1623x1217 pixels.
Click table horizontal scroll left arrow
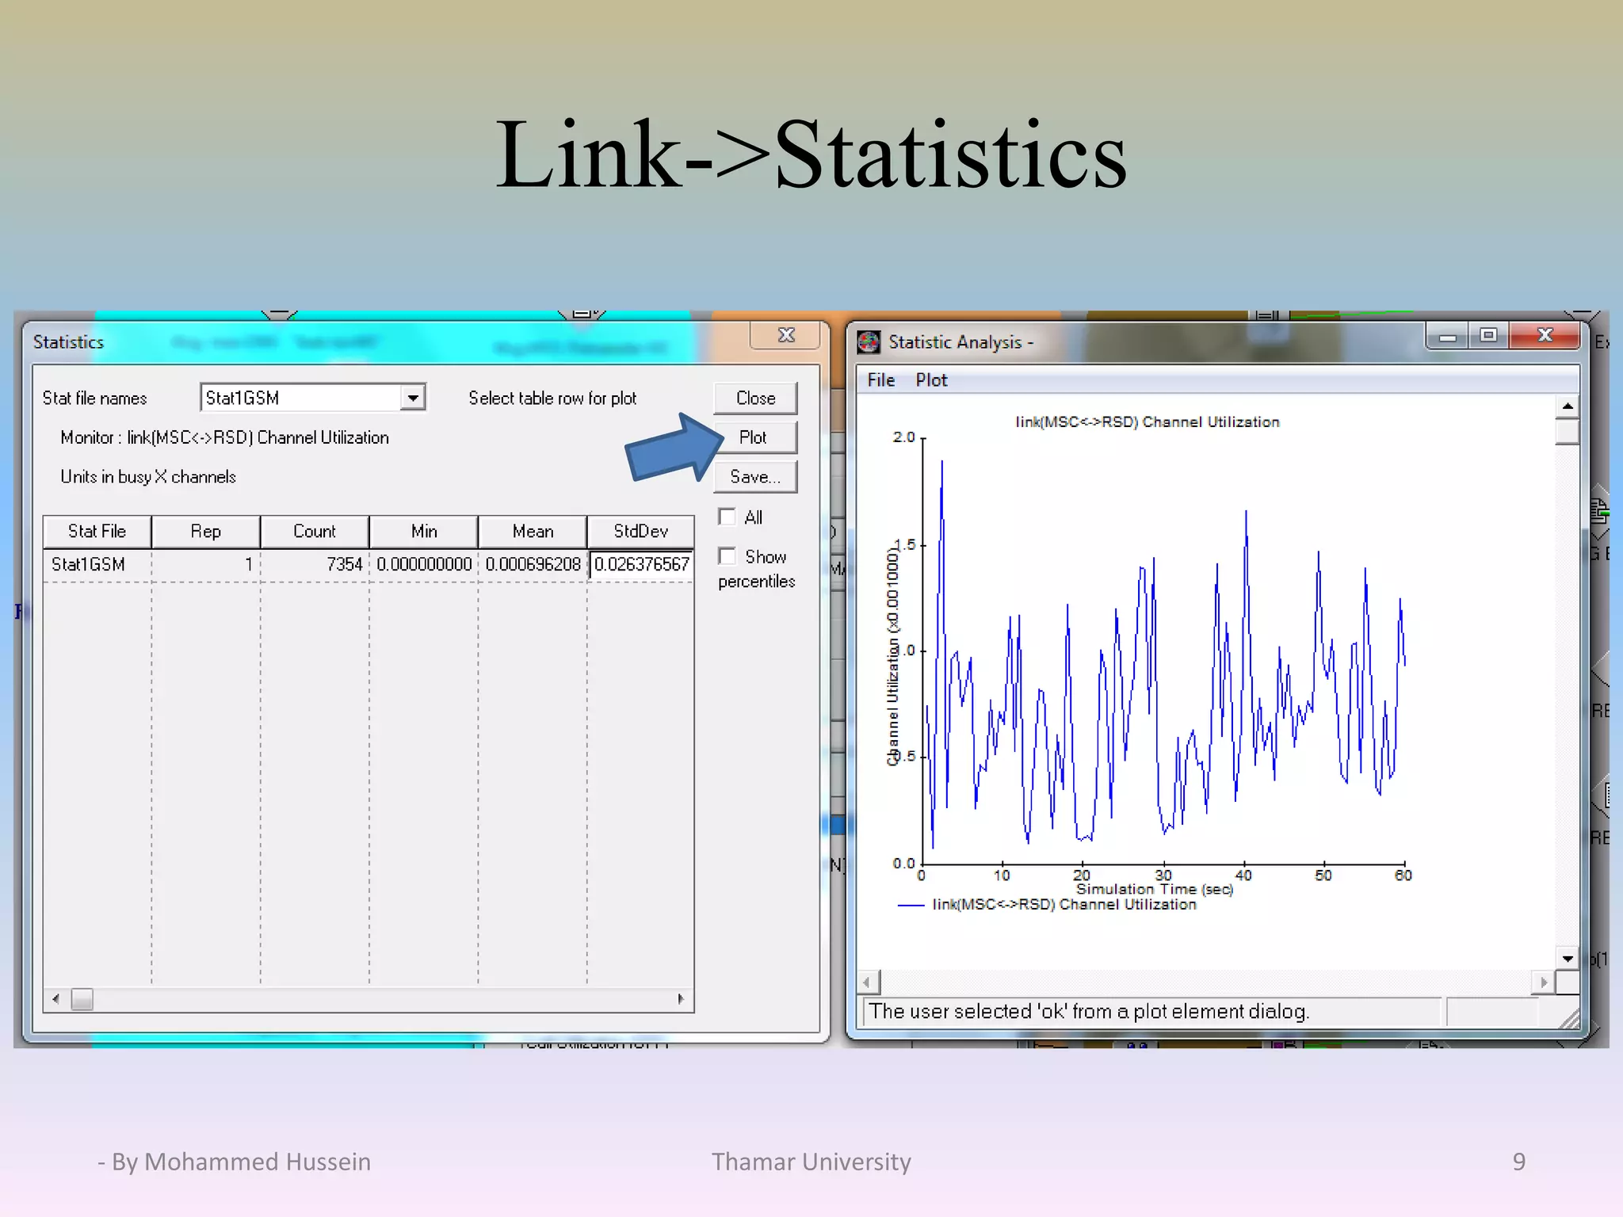[x=55, y=999]
